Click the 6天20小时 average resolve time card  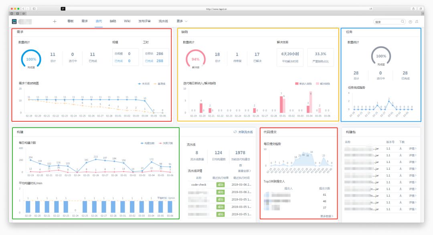tap(290, 57)
